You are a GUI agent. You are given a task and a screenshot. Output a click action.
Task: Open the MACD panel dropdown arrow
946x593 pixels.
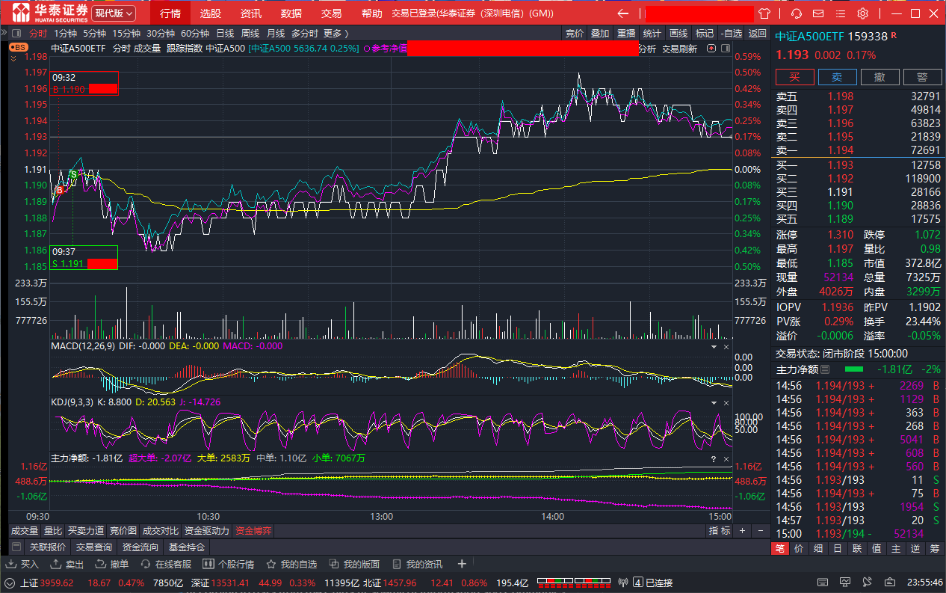point(712,347)
